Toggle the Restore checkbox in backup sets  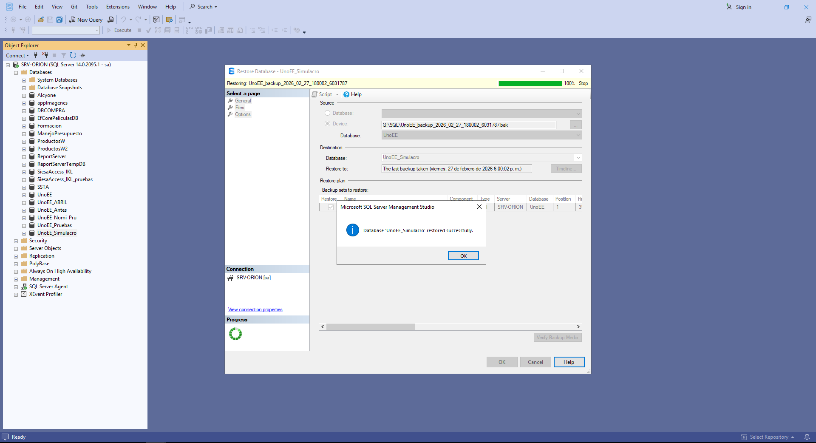[x=331, y=207]
